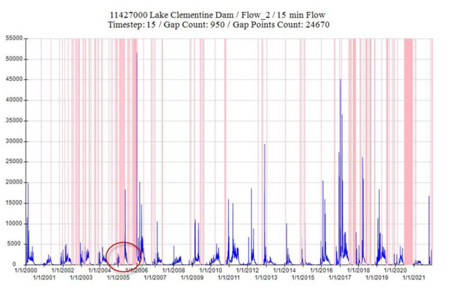This screenshot has height=295, width=451.
Task: Select the 25000 y-axis label
Action: pyautogui.click(x=14, y=162)
